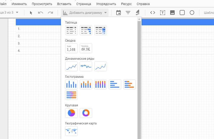Select the text box tool

click(163, 13)
